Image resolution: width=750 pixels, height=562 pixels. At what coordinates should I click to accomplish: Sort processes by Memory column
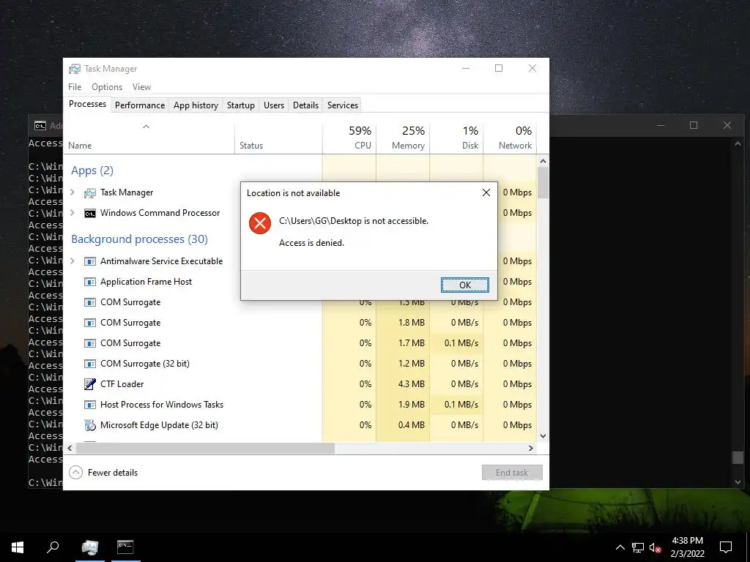(403, 138)
